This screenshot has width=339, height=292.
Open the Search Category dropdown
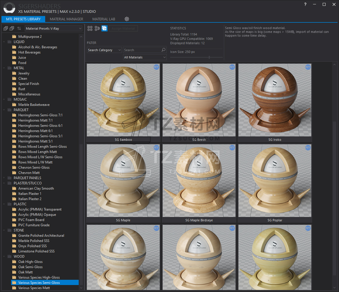(104, 50)
